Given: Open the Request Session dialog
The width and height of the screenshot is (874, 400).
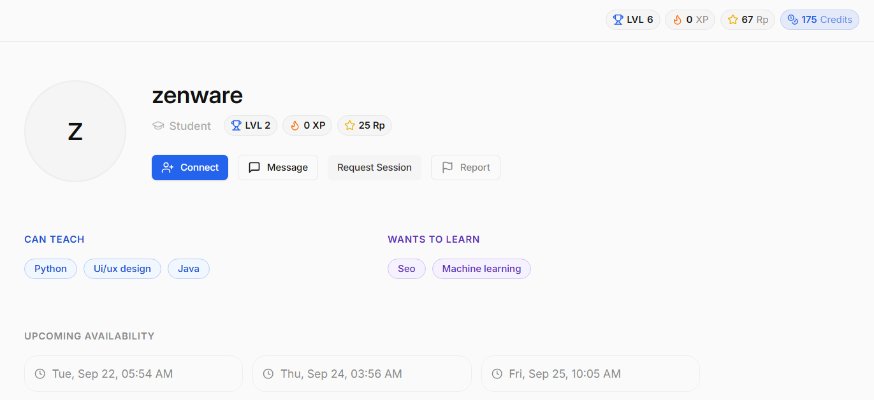Looking at the screenshot, I should 374,168.
